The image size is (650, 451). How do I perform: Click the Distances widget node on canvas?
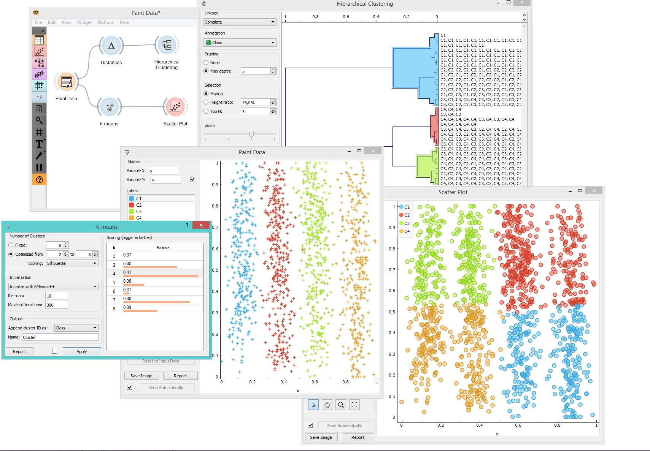(111, 46)
